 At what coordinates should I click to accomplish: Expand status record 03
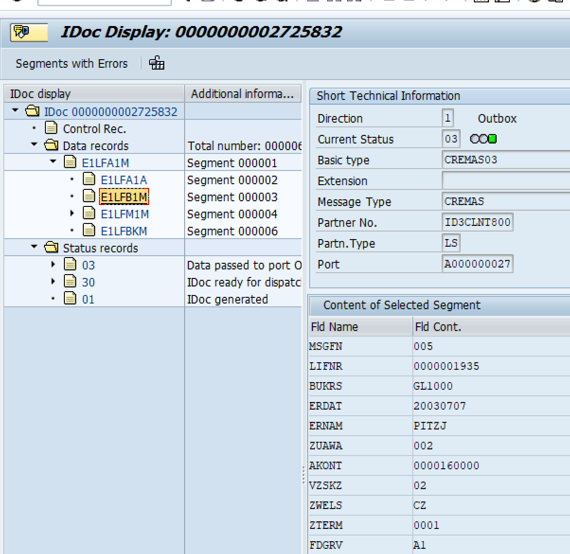click(53, 265)
